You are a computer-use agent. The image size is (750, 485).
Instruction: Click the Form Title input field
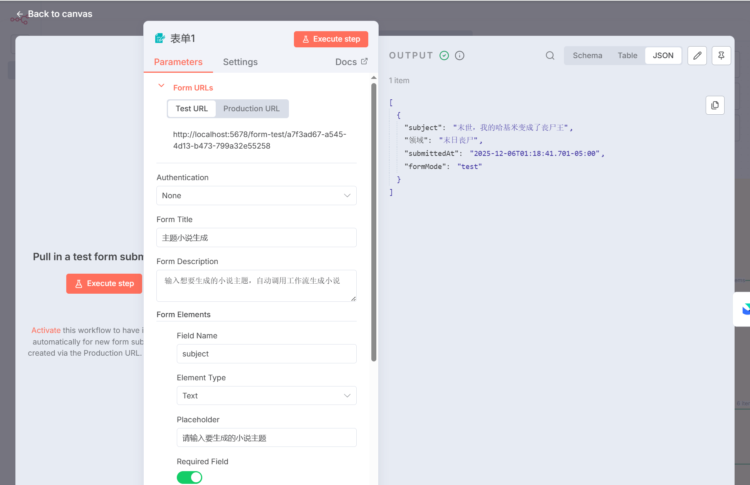[256, 237]
